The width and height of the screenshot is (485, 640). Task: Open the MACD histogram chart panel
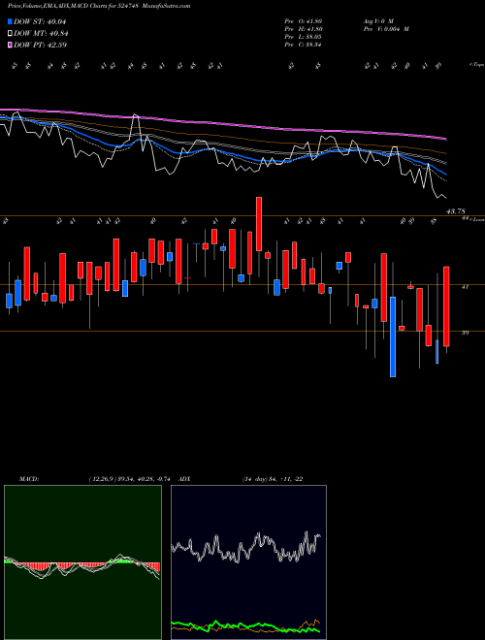[82, 562]
